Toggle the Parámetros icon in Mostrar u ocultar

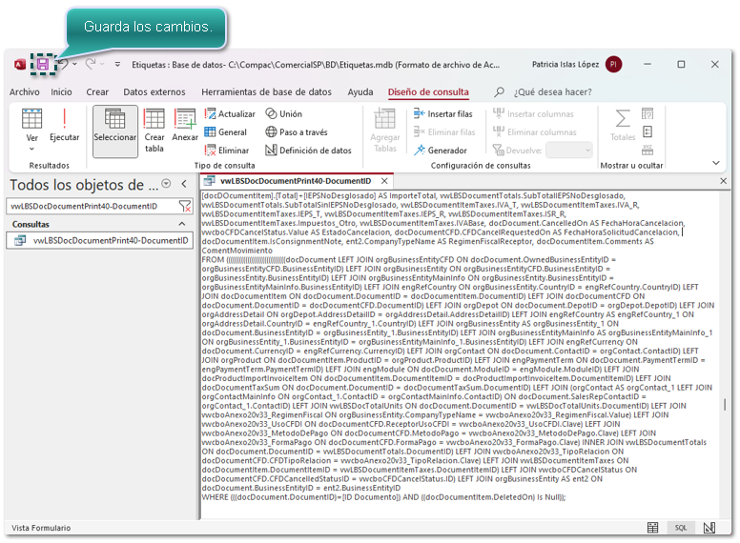click(647, 113)
